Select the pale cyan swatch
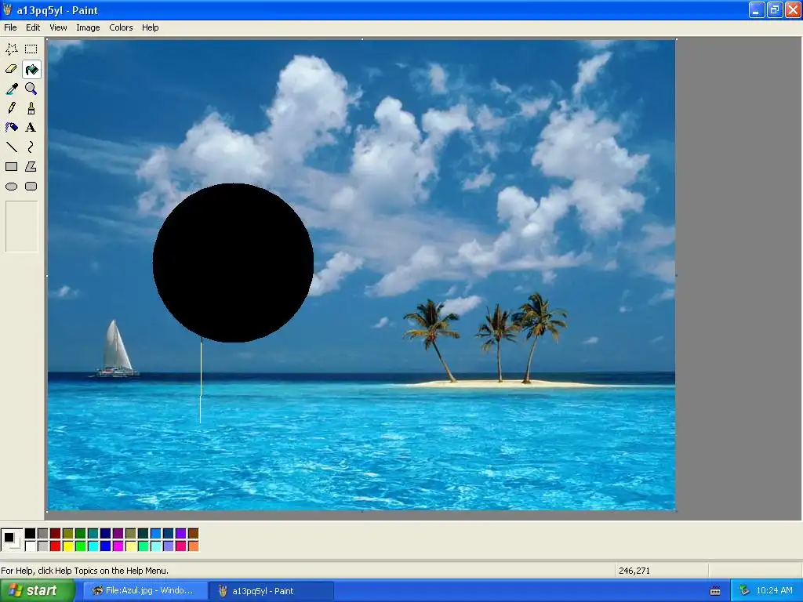803x602 pixels. click(156, 546)
